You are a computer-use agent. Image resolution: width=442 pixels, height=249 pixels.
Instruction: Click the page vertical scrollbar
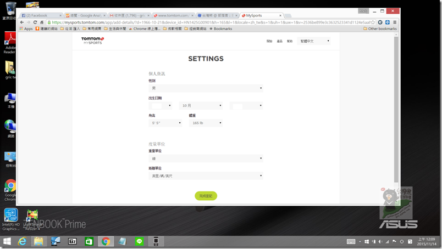[x=396, y=110]
